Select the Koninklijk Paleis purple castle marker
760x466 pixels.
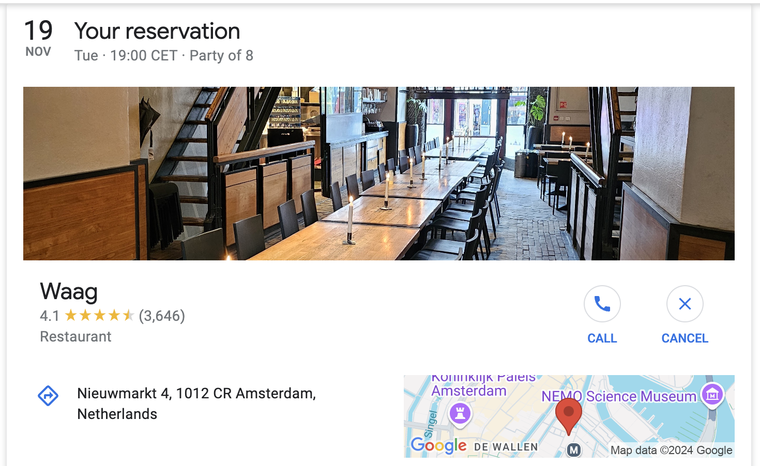click(460, 413)
